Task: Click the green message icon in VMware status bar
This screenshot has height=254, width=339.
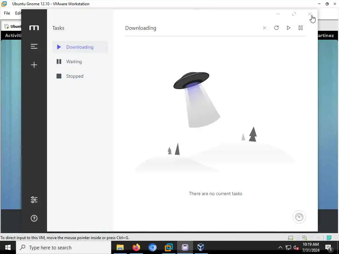Action: [329, 238]
